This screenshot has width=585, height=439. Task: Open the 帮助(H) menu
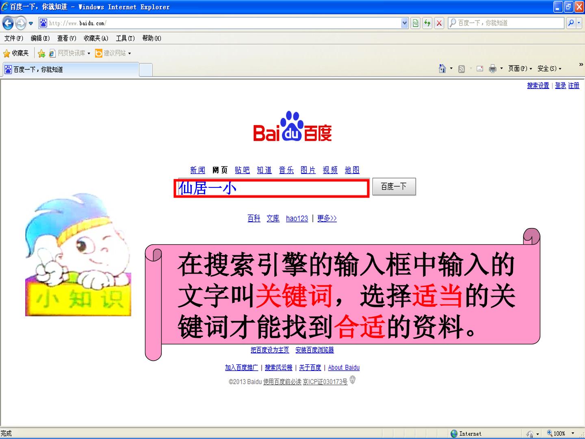(152, 38)
